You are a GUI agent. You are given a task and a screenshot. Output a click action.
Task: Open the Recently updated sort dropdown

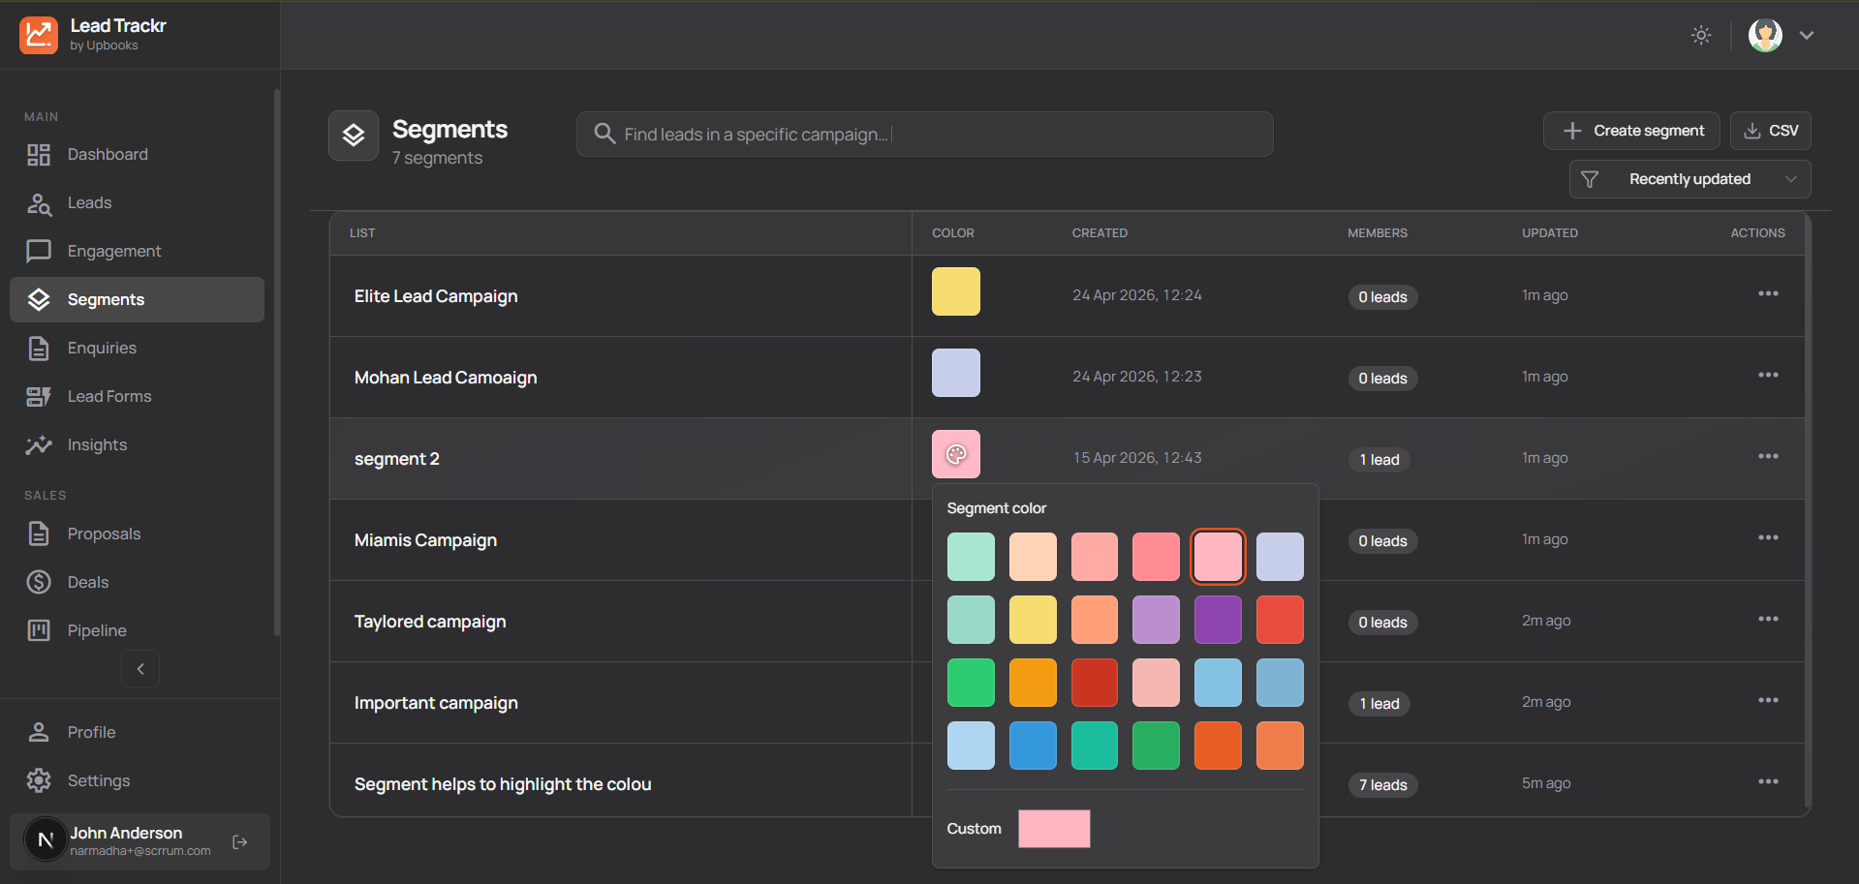pos(1689,179)
